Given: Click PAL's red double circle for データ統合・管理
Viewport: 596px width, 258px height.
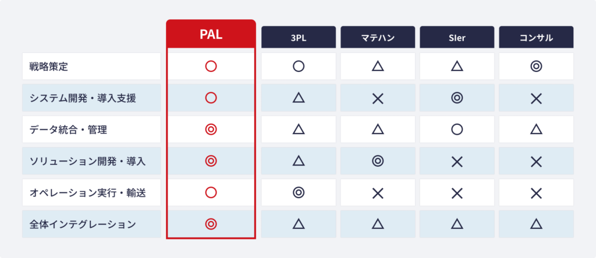Looking at the screenshot, I should (211, 130).
